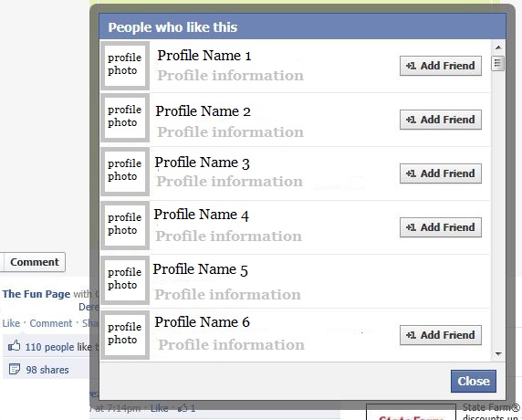Screen dimensions: 522x420
Task: Open profile photo of Profile Name 5
Action: pos(125,280)
